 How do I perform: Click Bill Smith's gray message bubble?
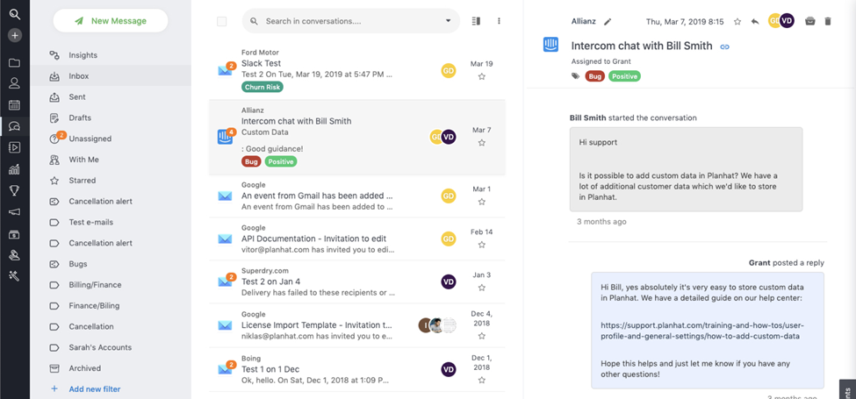coord(687,169)
